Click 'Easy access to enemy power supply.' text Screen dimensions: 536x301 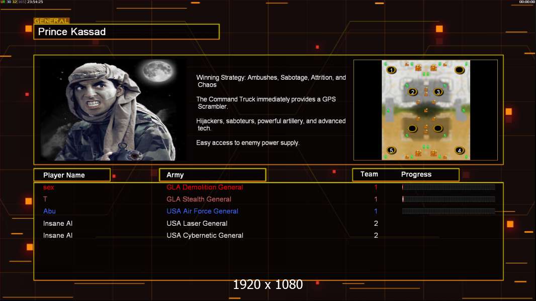pyautogui.click(x=248, y=143)
